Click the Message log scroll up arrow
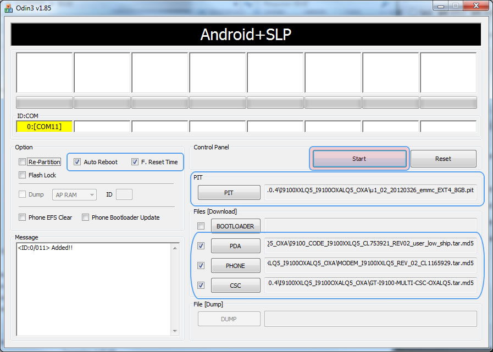The height and width of the screenshot is (352, 493). (175, 248)
